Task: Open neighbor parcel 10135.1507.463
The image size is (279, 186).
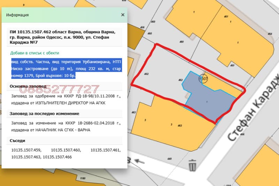Action: tap(26, 157)
